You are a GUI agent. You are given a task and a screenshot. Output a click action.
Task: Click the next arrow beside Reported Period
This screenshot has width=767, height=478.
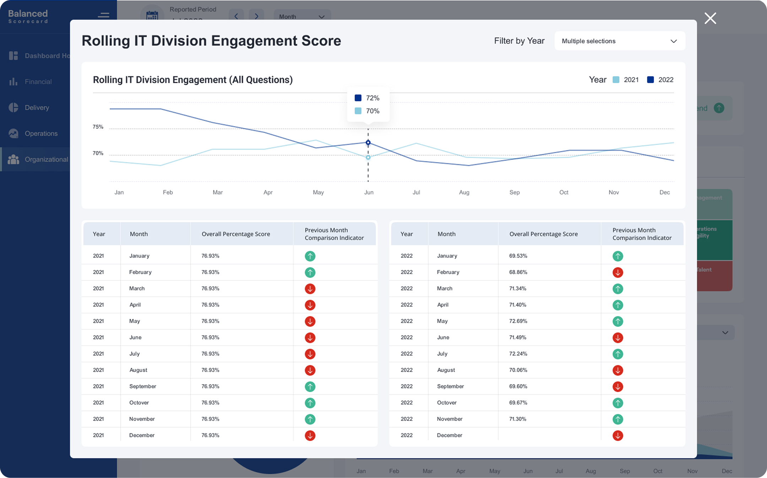point(256,16)
